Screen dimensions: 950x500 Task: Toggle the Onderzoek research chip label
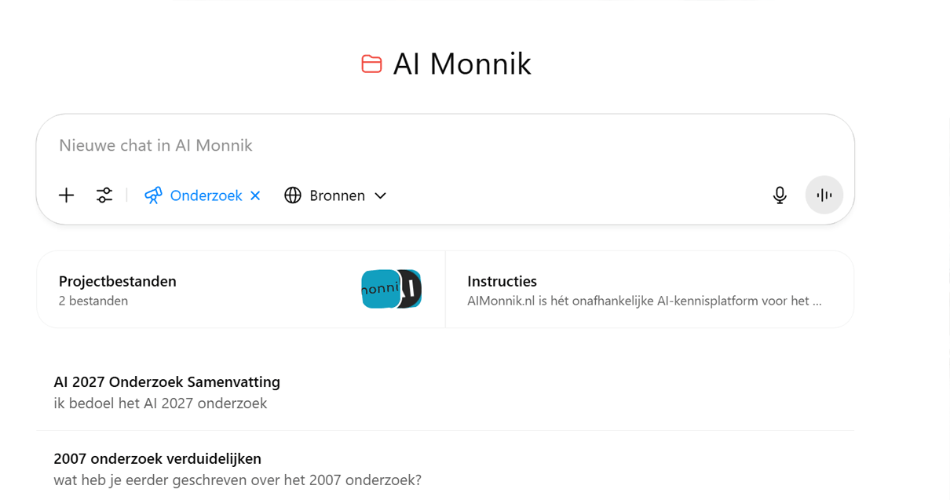[206, 195]
